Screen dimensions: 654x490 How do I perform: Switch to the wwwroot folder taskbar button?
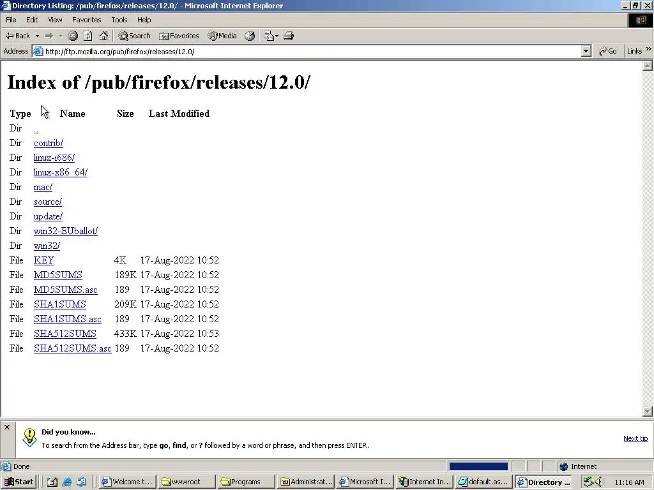tap(186, 482)
